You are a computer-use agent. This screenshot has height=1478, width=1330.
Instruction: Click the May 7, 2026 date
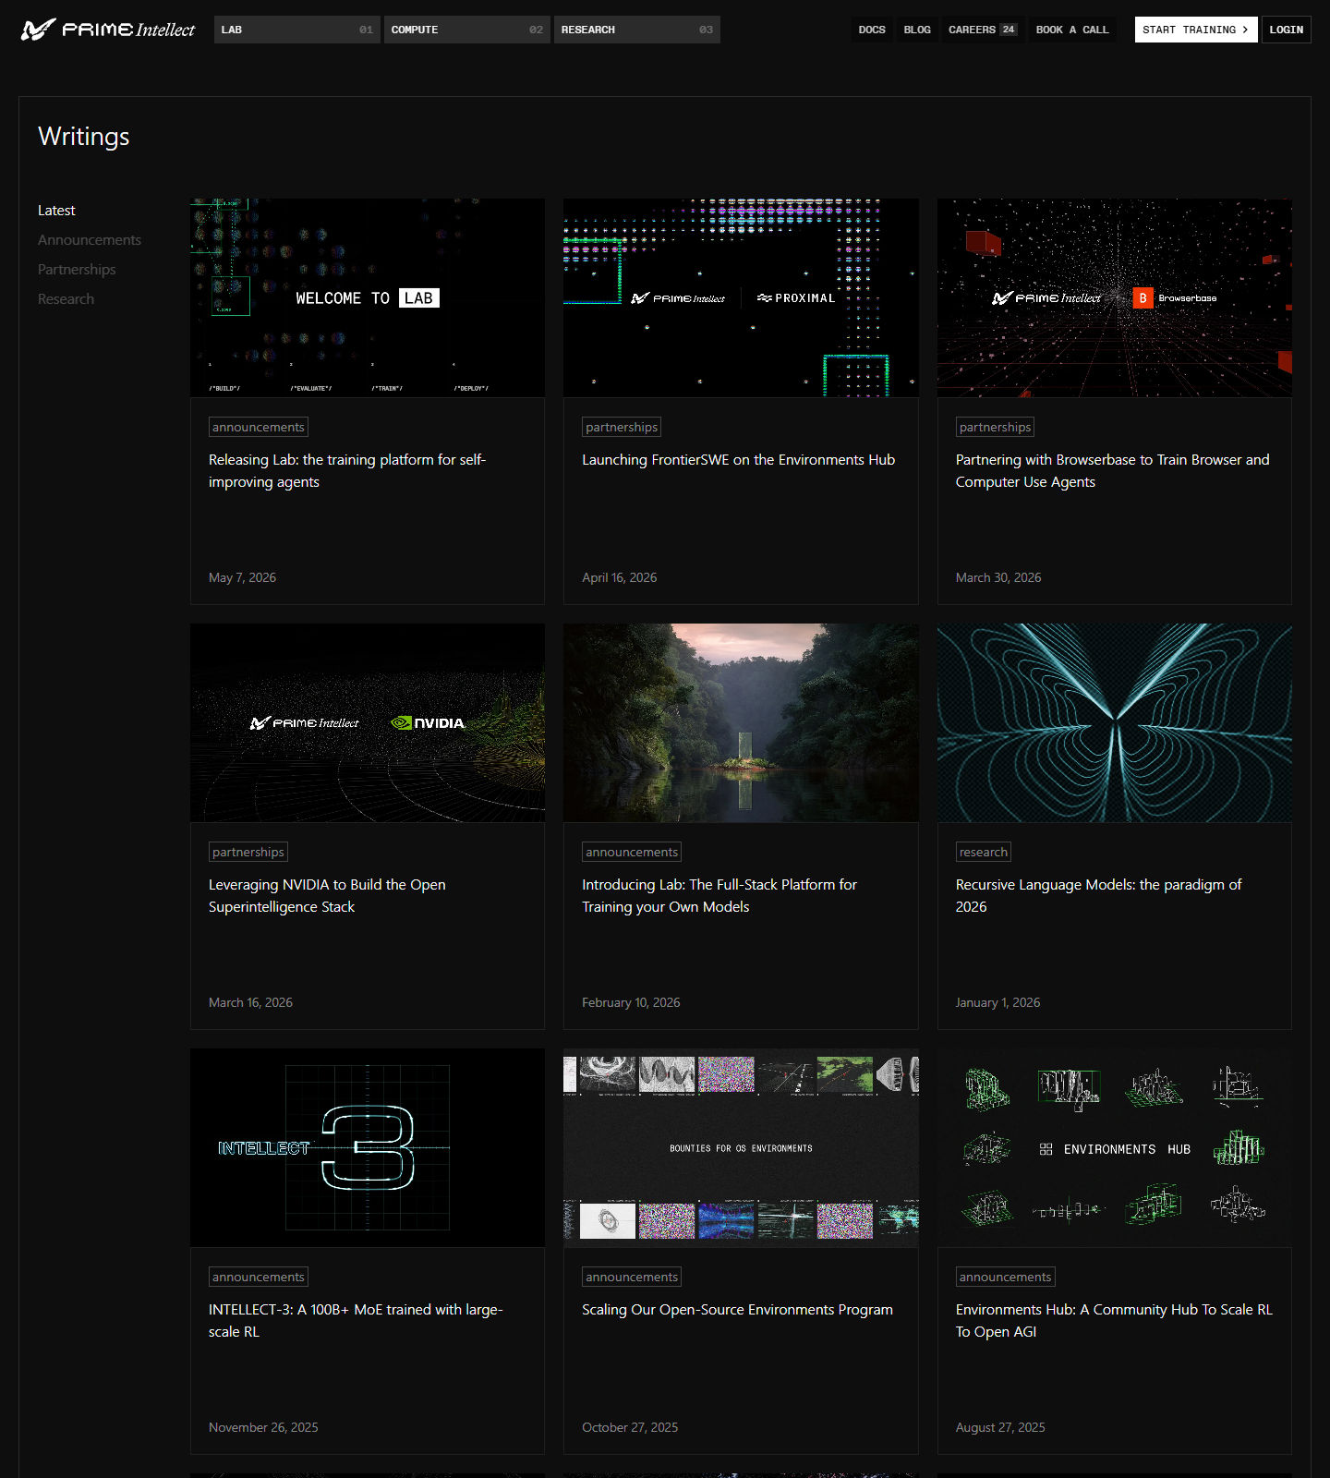click(242, 577)
